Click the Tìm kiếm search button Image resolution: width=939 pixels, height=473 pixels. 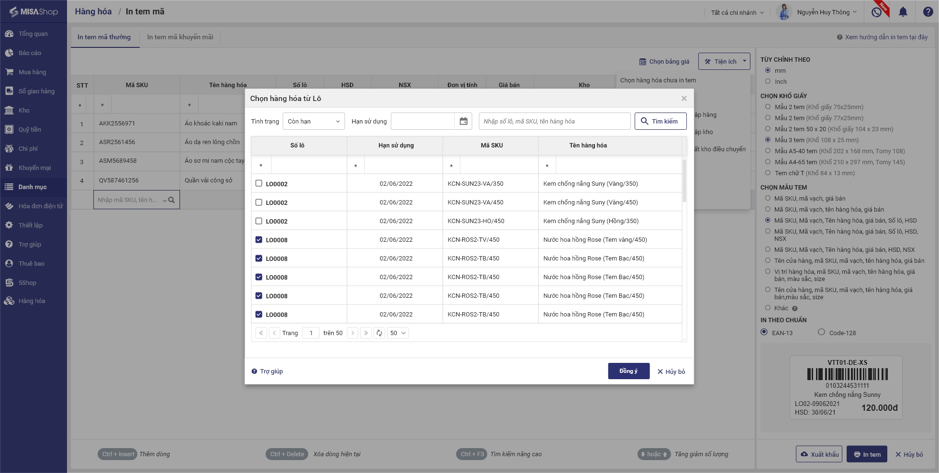coord(660,122)
